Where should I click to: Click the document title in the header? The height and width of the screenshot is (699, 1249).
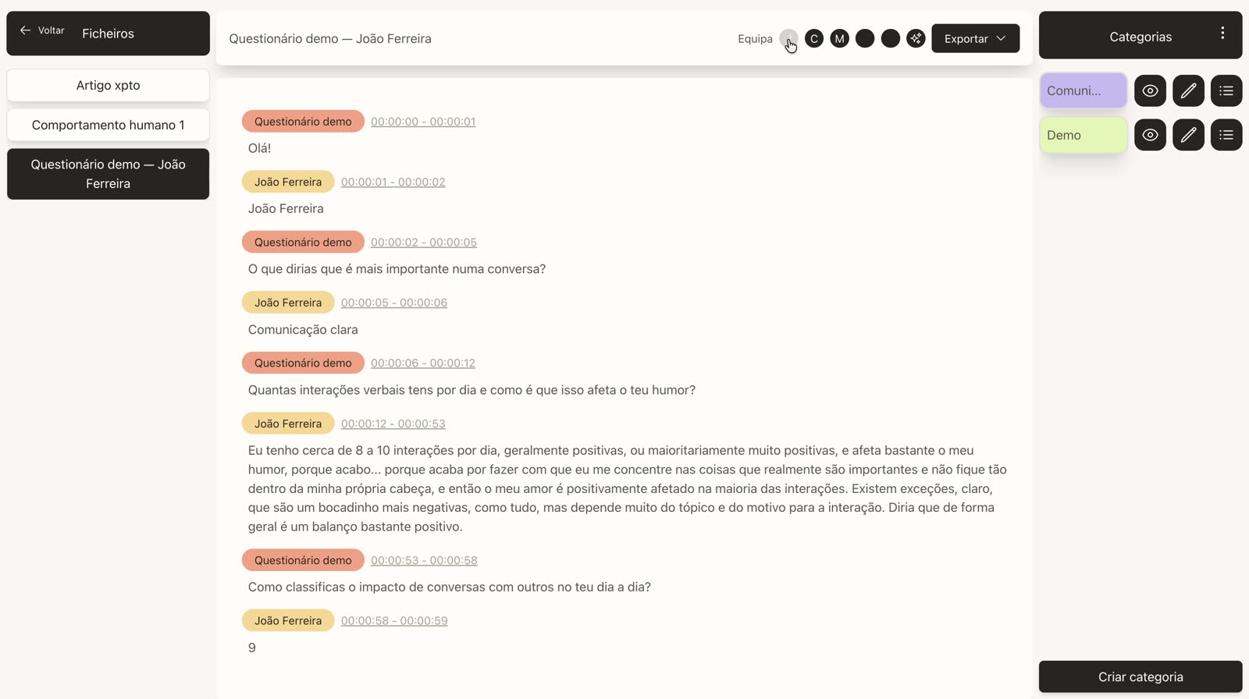coord(330,39)
